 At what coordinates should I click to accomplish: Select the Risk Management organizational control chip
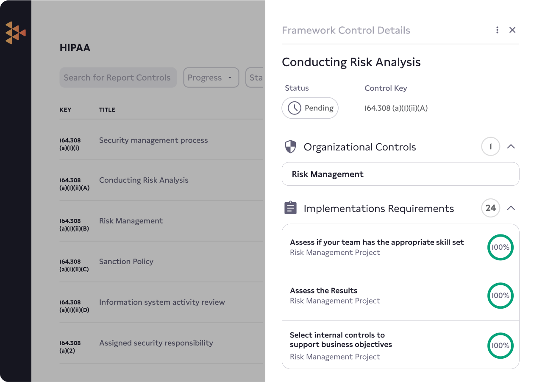[400, 174]
